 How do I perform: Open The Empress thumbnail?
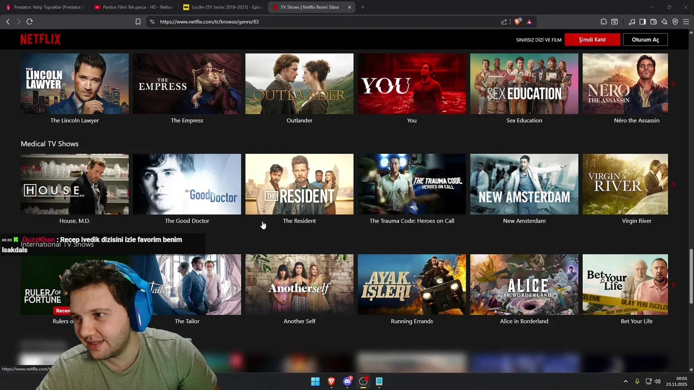point(187,84)
